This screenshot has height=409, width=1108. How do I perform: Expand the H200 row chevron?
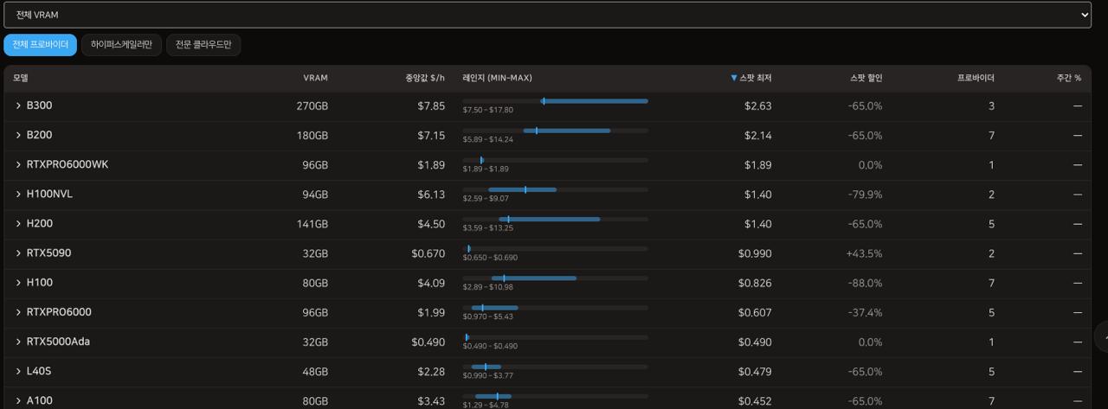pos(18,224)
